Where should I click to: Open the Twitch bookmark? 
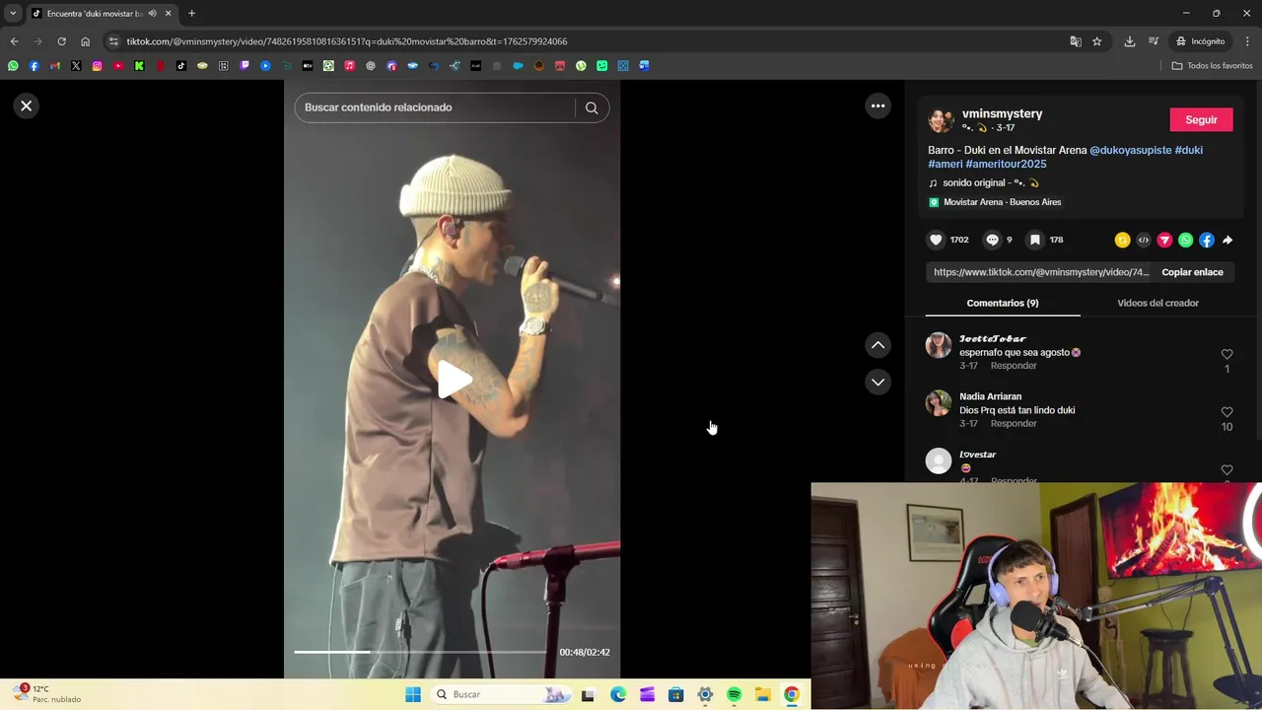click(245, 66)
